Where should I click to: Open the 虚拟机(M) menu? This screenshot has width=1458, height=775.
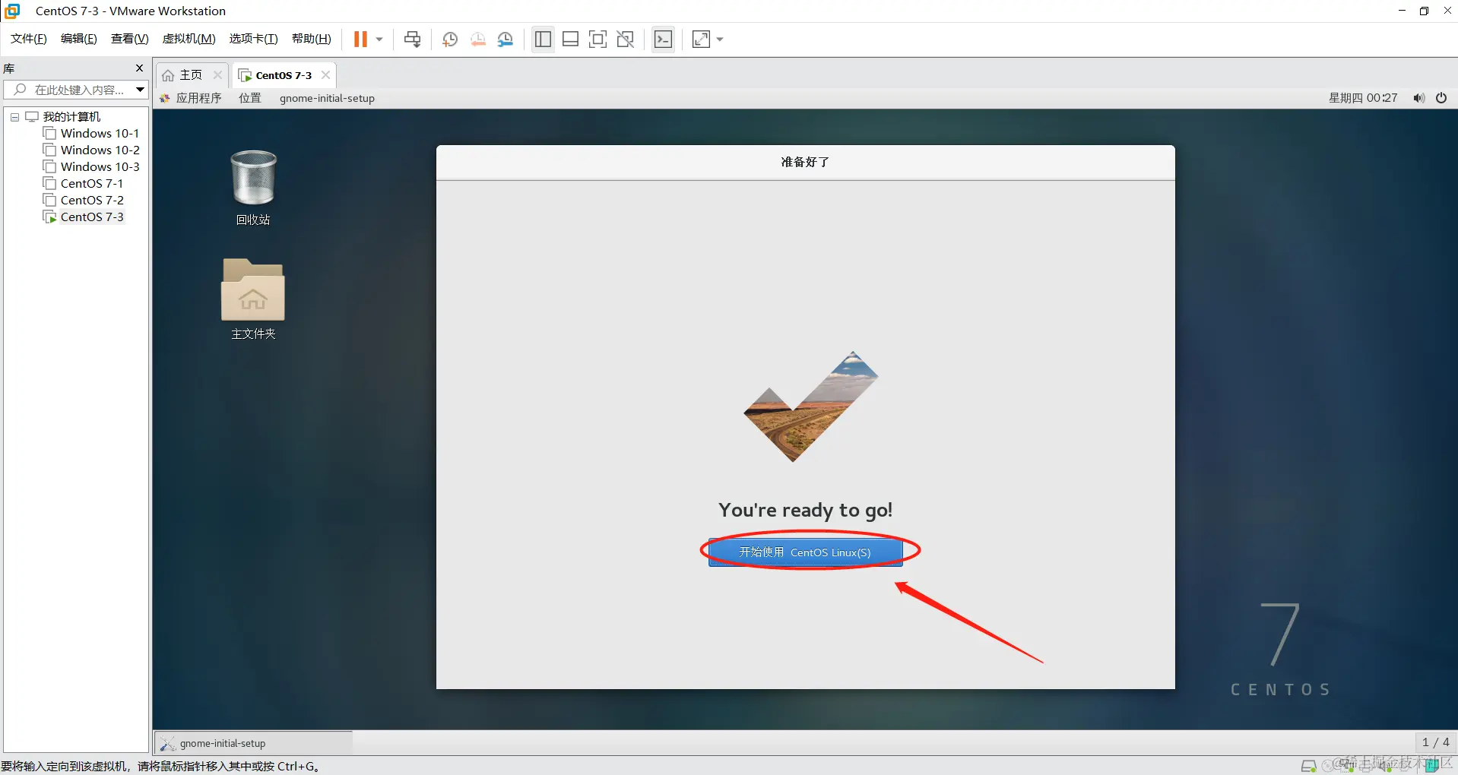click(189, 39)
